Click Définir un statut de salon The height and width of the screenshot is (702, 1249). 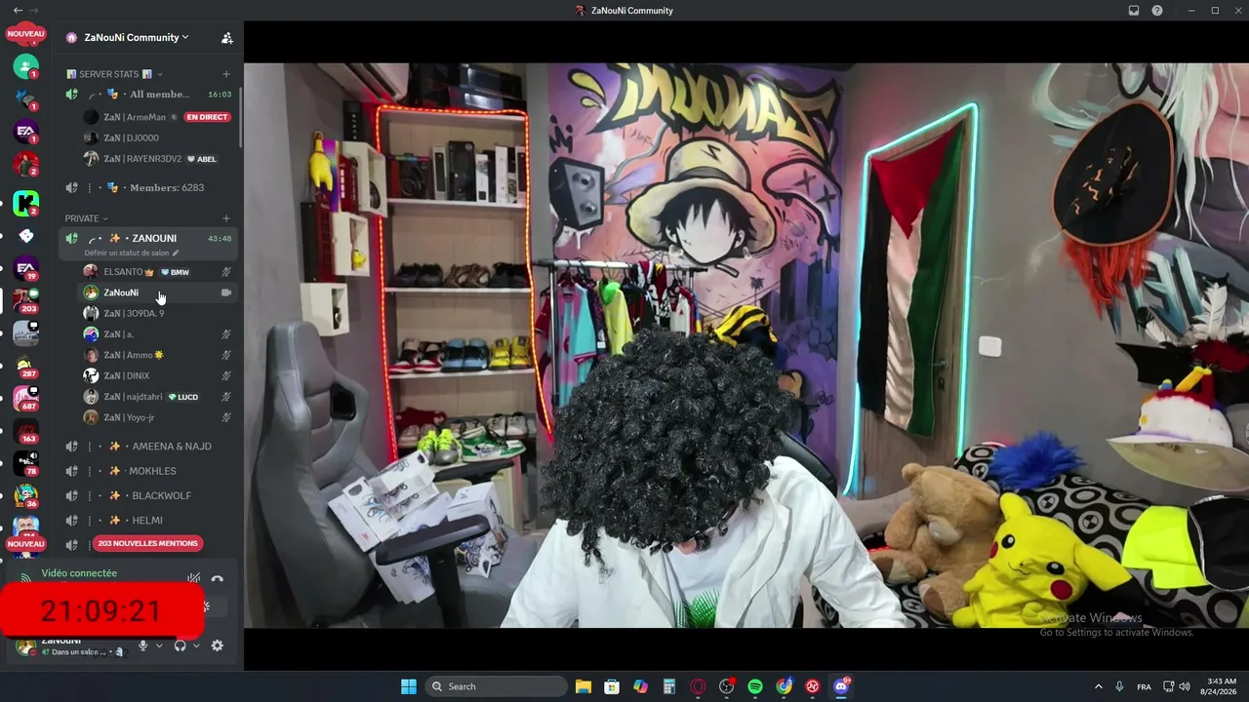click(x=131, y=253)
